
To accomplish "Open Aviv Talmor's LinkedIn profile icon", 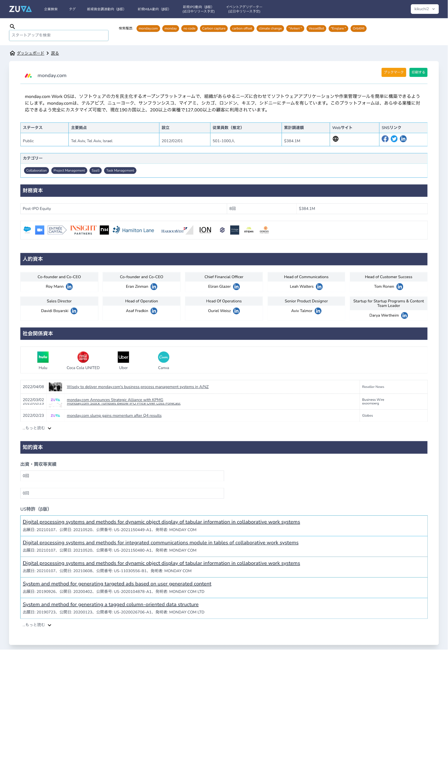I will pos(318,311).
